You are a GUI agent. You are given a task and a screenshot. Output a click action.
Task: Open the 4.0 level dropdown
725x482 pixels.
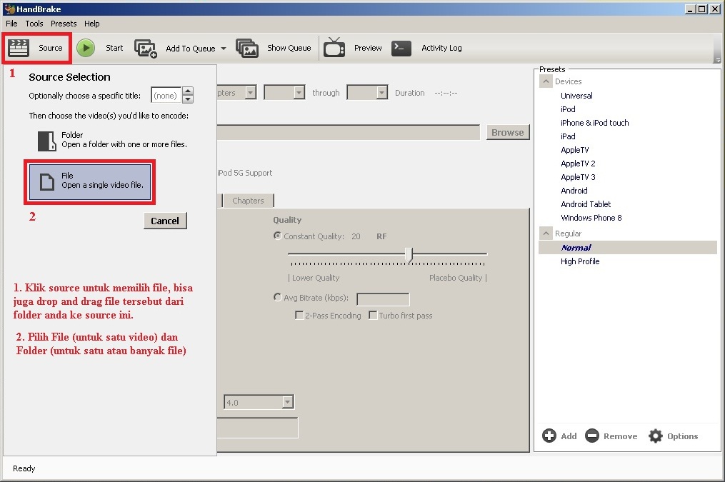[287, 402]
